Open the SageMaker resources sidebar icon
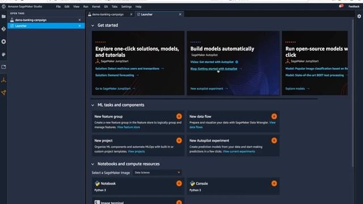363x204 pixels. [3, 93]
